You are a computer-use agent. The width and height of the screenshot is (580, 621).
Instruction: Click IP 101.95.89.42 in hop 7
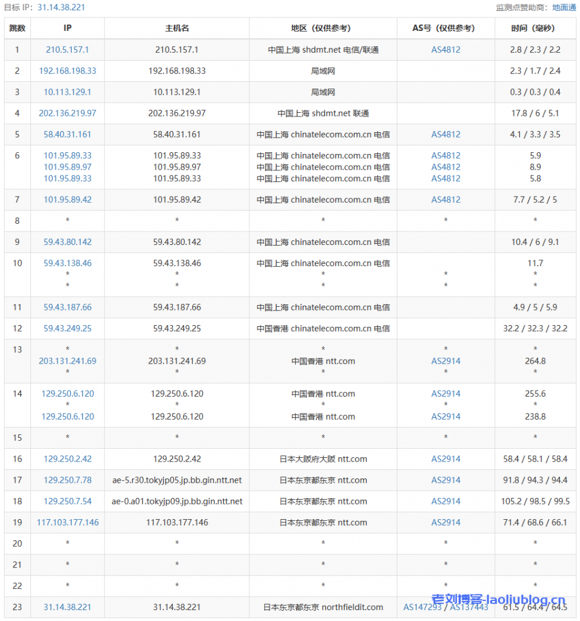[x=67, y=200]
